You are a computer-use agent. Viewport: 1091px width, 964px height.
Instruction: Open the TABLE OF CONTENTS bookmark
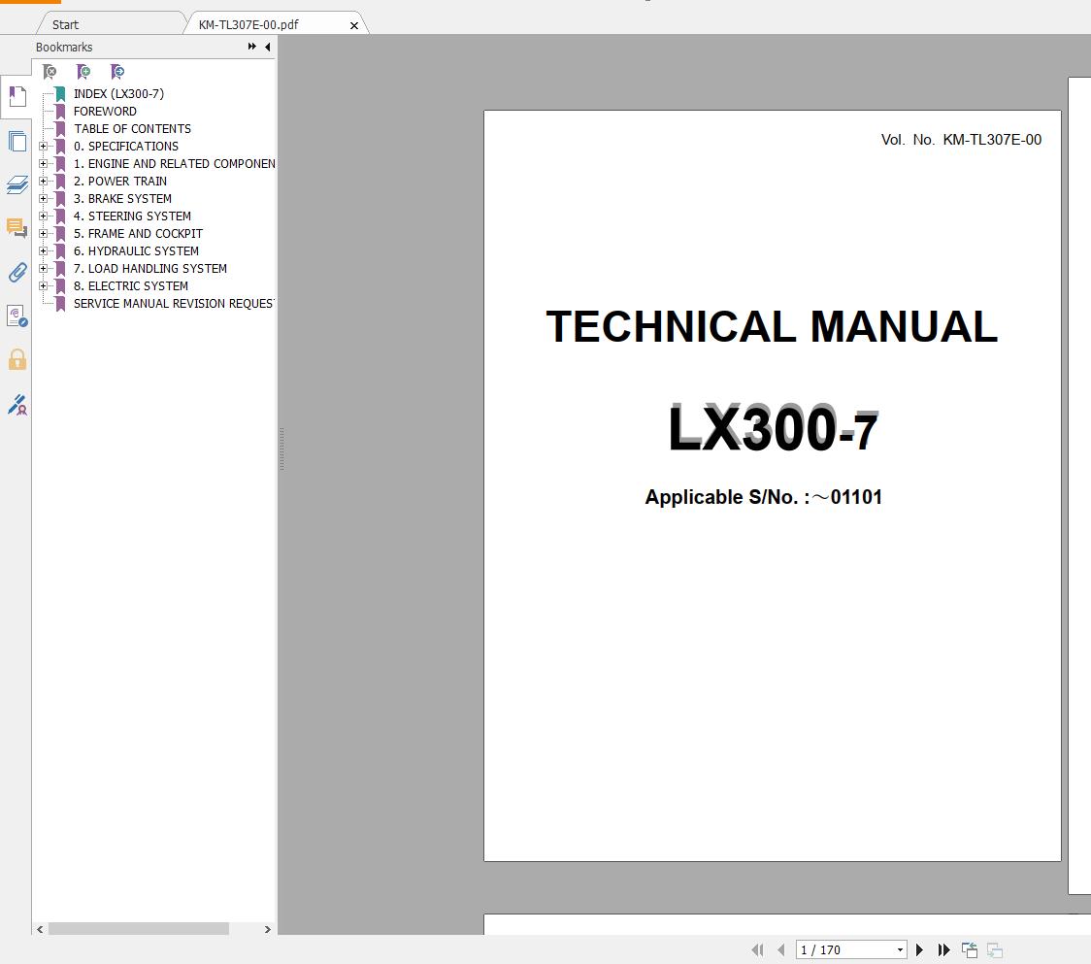[x=132, y=129]
